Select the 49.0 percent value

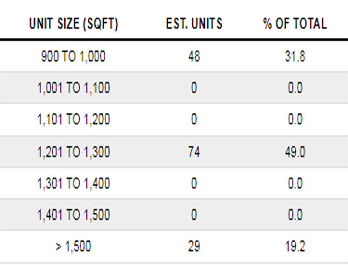(x=295, y=152)
